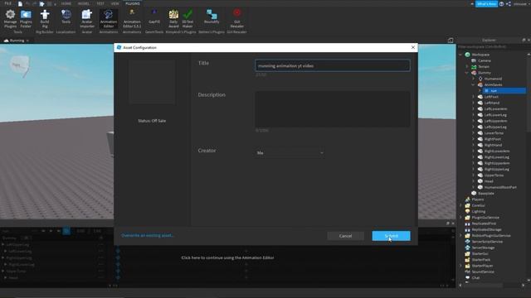Click the Explorer filter search box

click(491, 46)
